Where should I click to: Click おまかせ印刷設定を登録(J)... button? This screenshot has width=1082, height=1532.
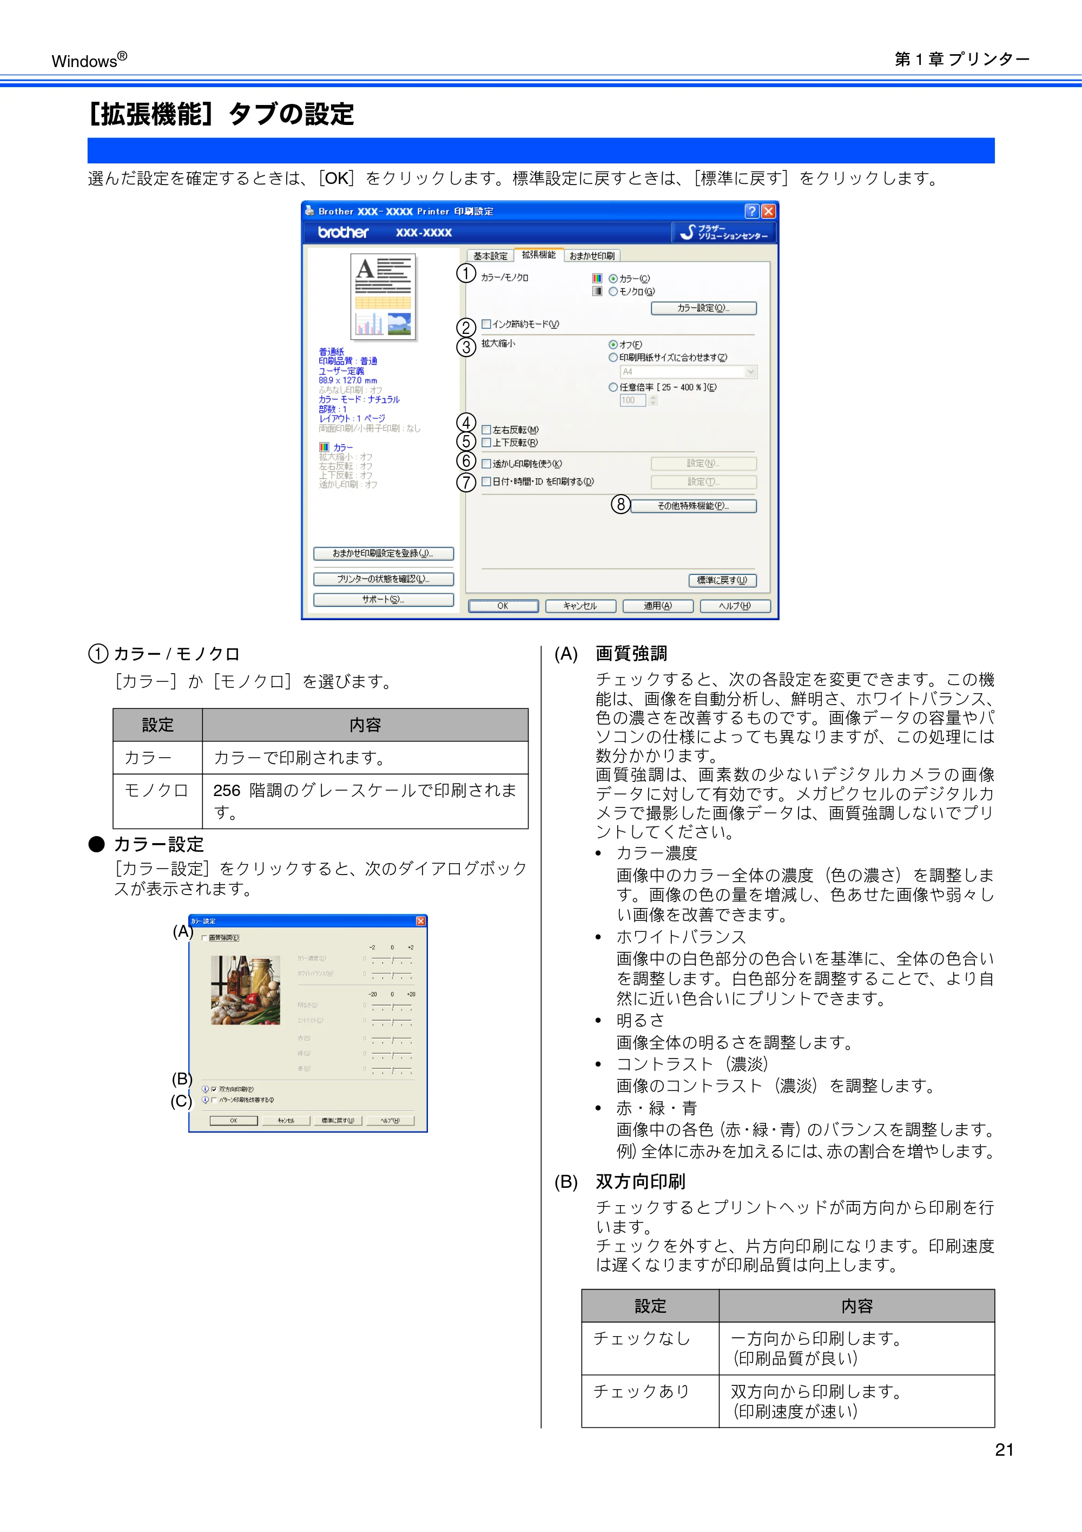click(384, 554)
